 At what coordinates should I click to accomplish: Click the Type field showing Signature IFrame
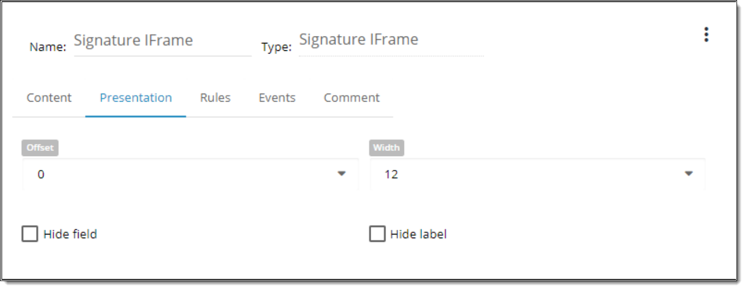[x=391, y=40]
